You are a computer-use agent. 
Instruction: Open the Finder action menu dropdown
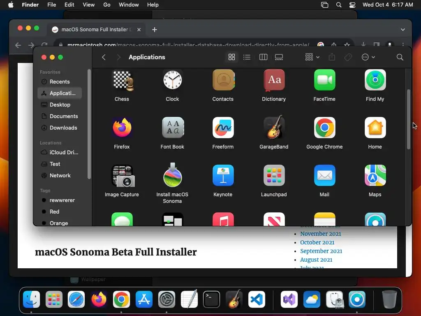coord(368,57)
